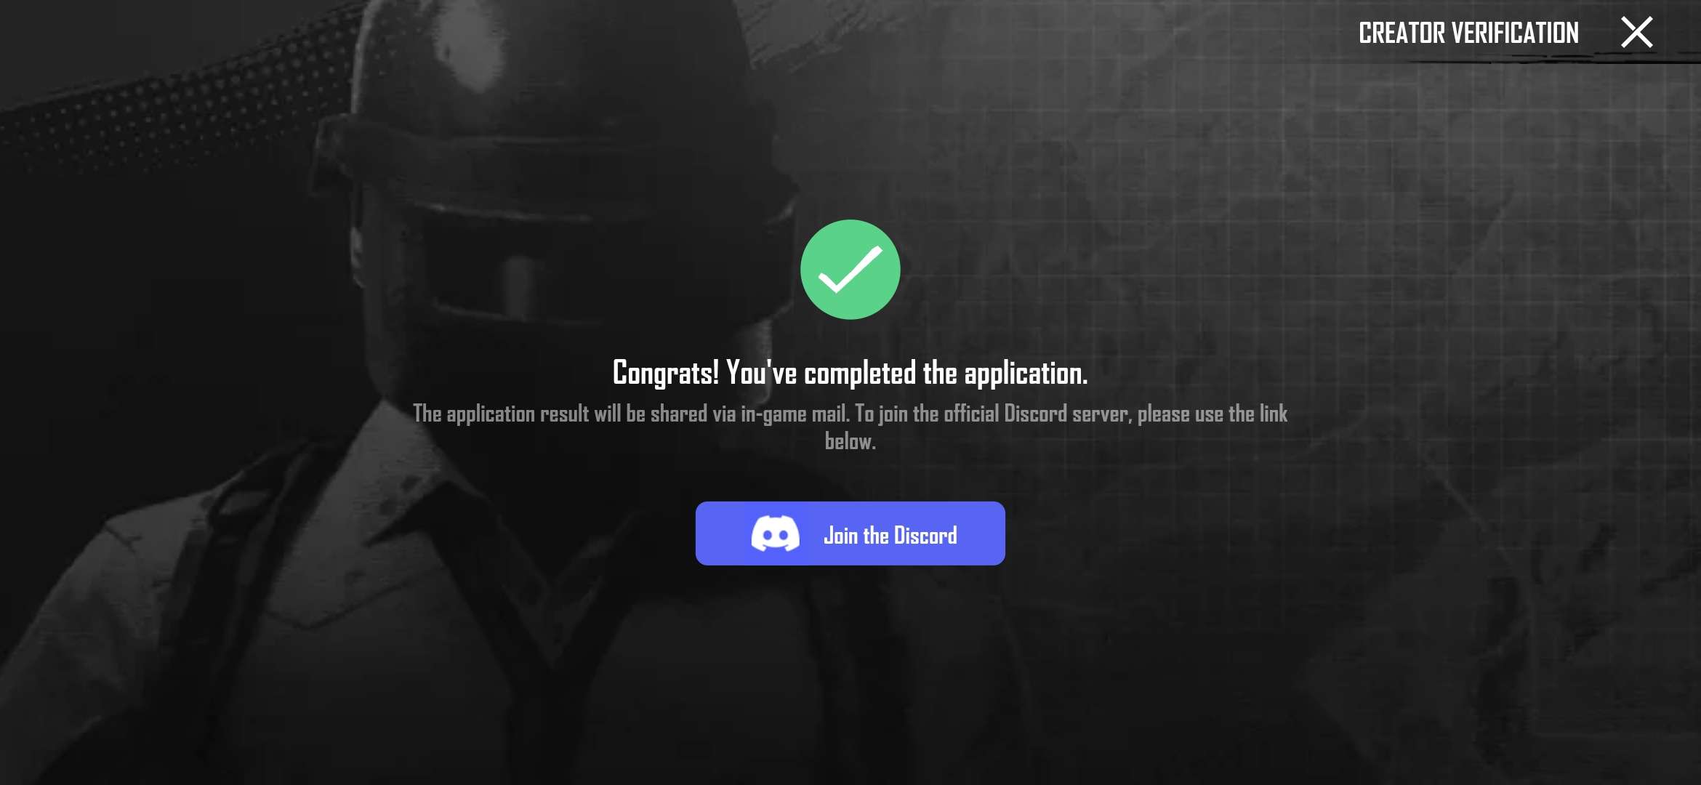
Task: Click the word 'Congrats!' in the heading
Action: click(666, 373)
